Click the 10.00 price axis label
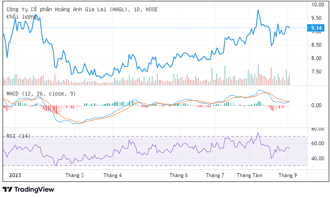This screenshot has height=197, width=330. point(317,5)
